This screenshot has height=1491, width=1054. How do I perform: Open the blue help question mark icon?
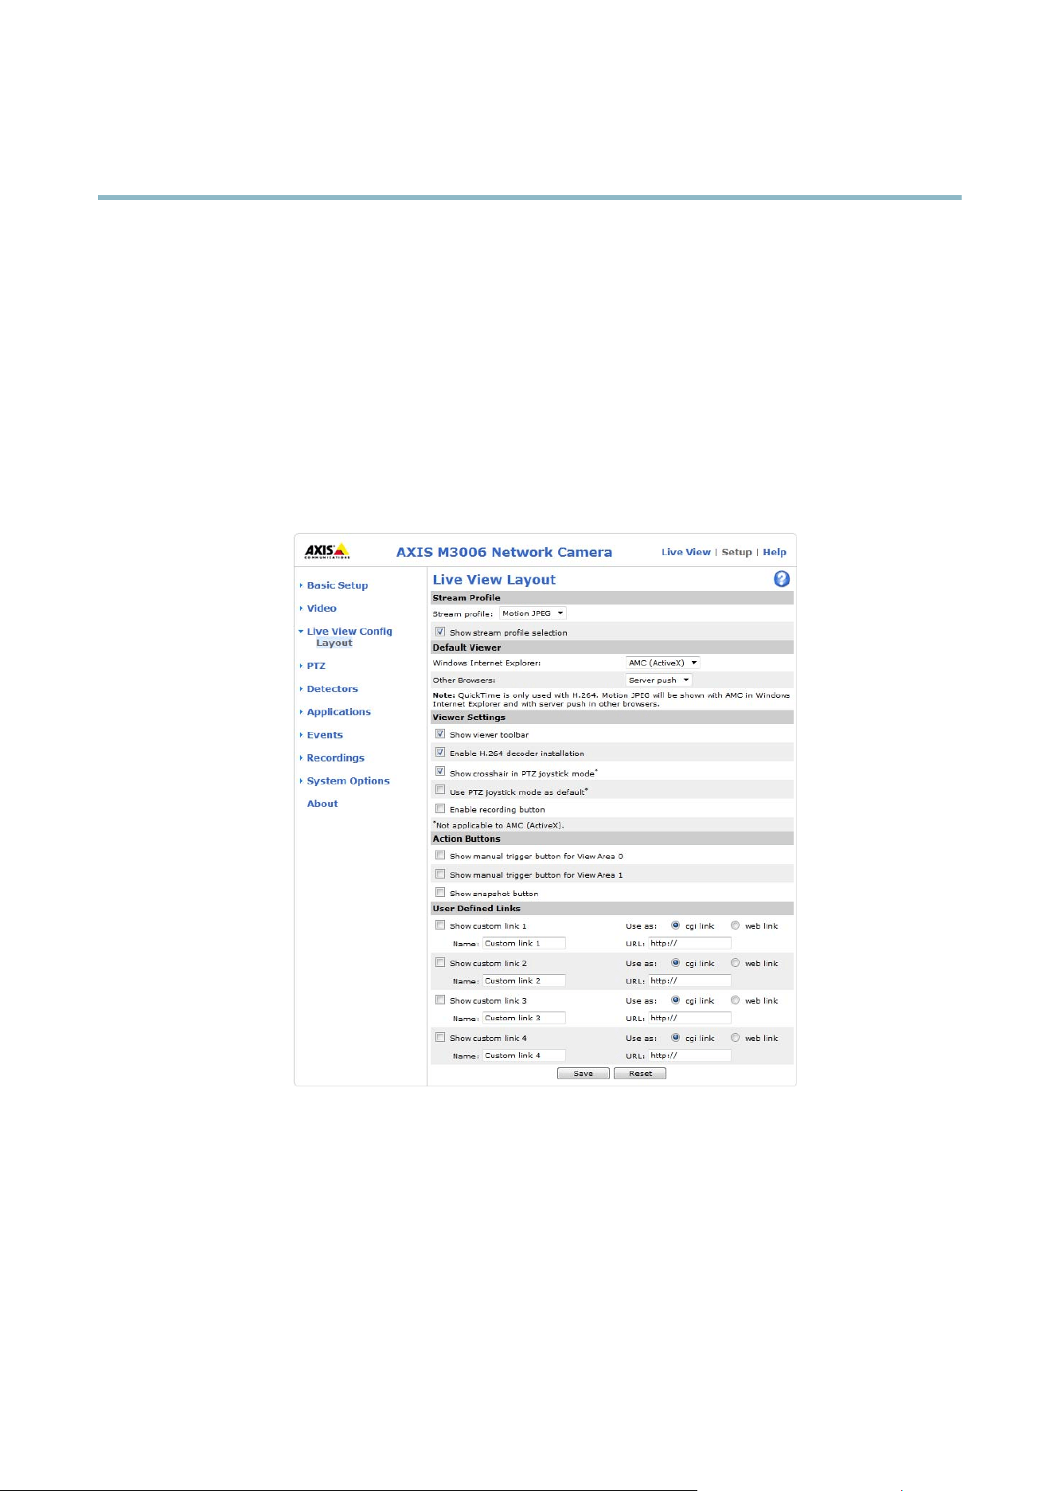(782, 579)
